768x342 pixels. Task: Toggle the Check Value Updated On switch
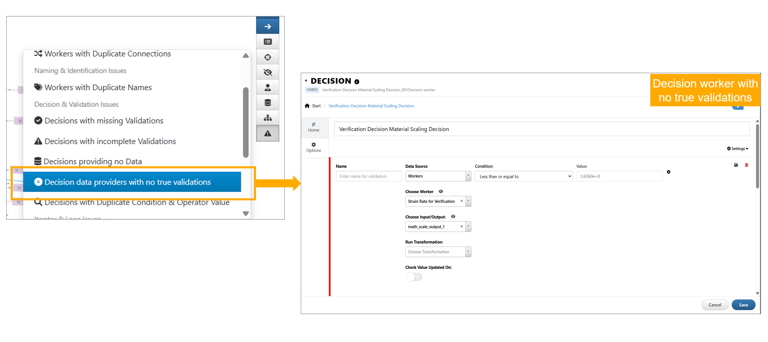pyautogui.click(x=414, y=277)
